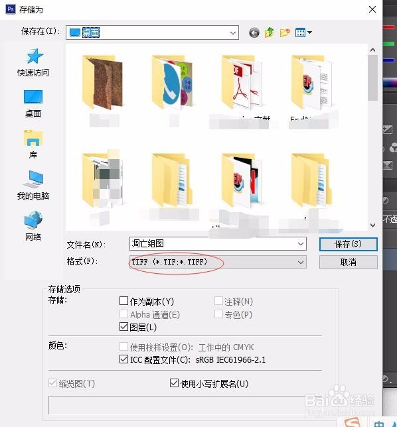Uncheck 图层(L) checkbox

coord(123,327)
